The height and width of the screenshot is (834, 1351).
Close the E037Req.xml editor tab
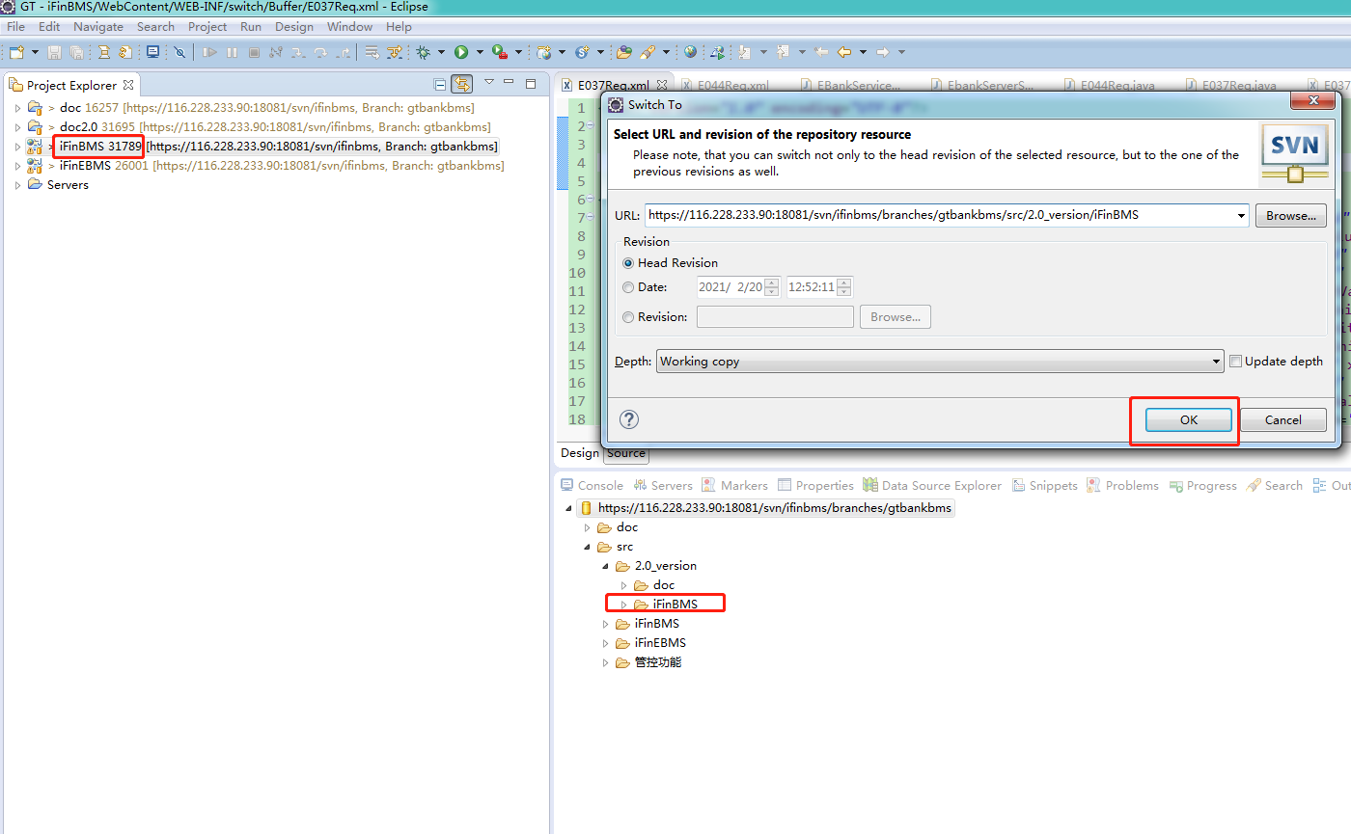pos(662,85)
